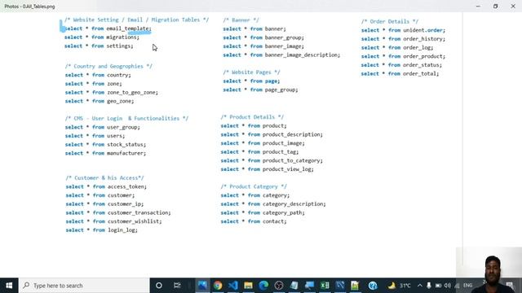Show hidden system tray icons
Image resolution: width=522 pixels, height=293 pixels.
pyautogui.click(x=419, y=286)
